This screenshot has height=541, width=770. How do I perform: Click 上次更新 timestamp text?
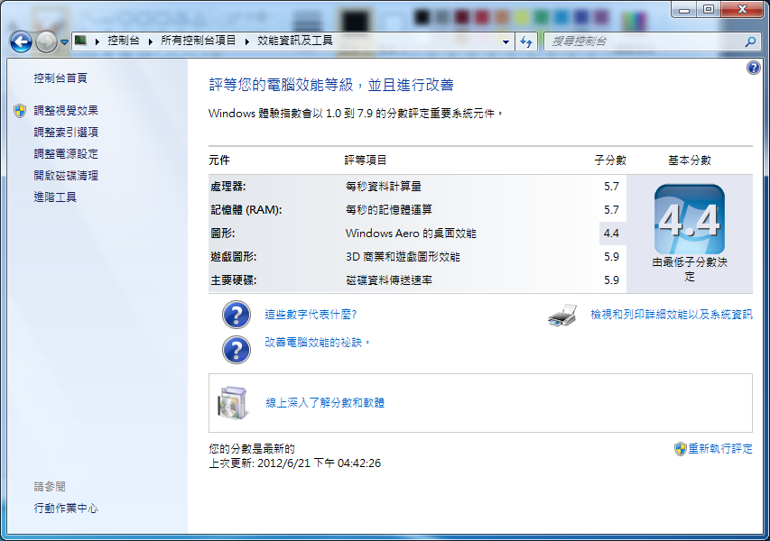tap(294, 463)
